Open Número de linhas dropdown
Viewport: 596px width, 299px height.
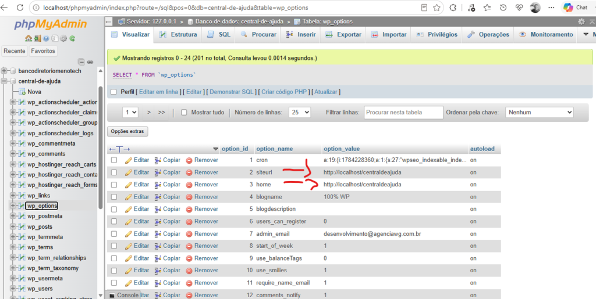(300, 113)
